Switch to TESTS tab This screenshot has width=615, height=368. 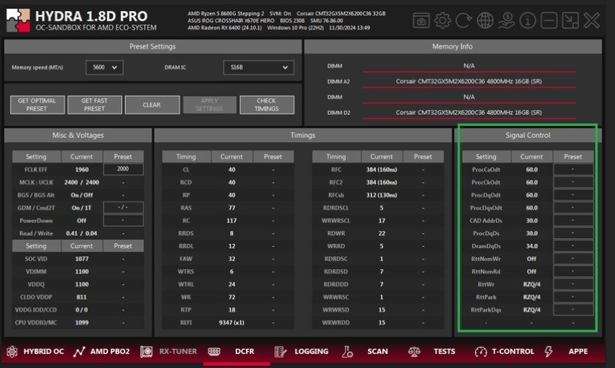(445, 352)
